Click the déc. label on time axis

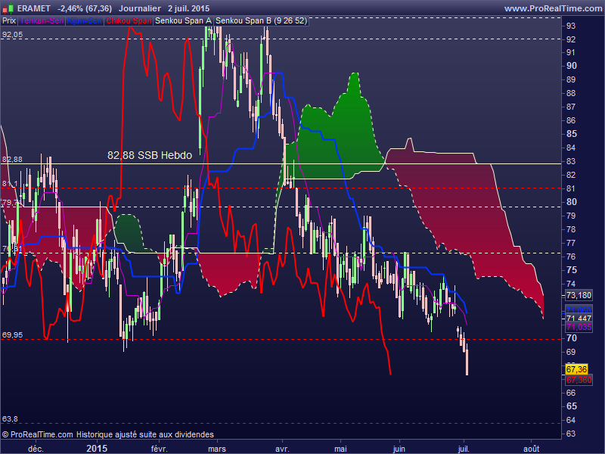pos(36,449)
